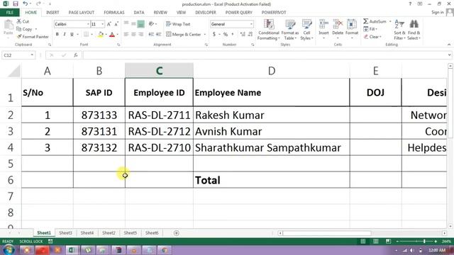
Task: Copy the selection with the Copy icon
Action: (x=19, y=29)
